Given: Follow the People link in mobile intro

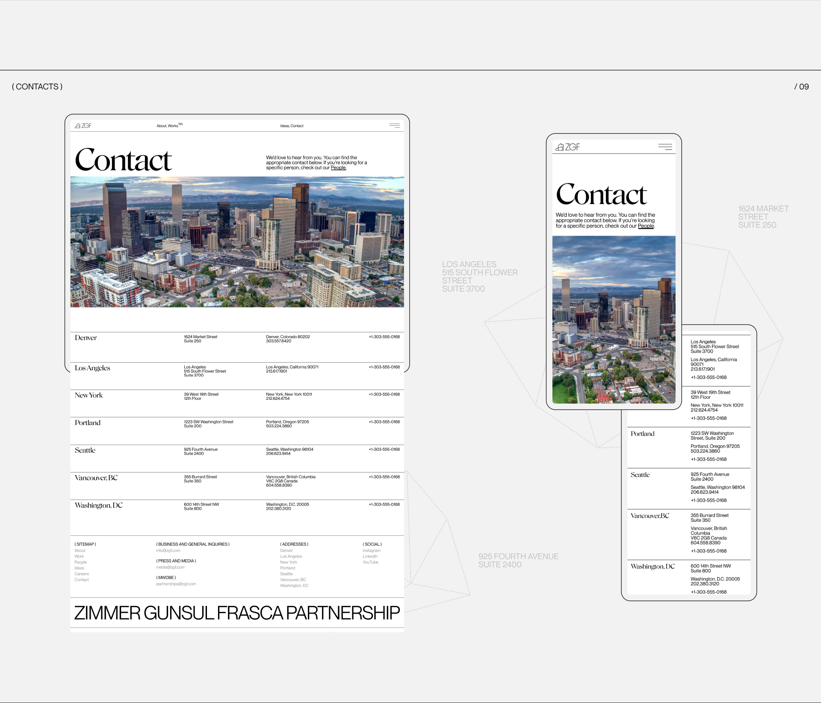Looking at the screenshot, I should (x=646, y=226).
